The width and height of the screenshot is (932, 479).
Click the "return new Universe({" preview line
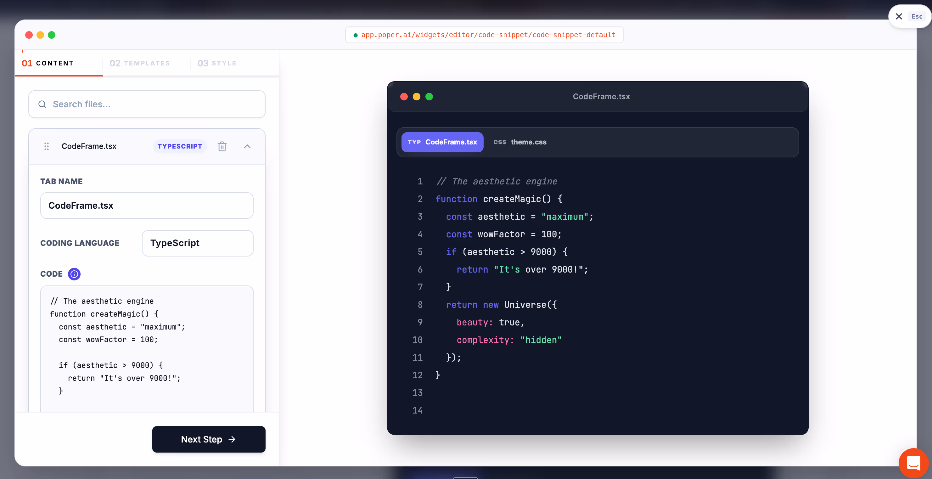point(502,305)
